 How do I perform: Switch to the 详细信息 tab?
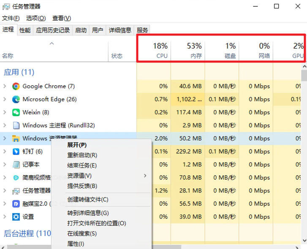[x=120, y=30]
